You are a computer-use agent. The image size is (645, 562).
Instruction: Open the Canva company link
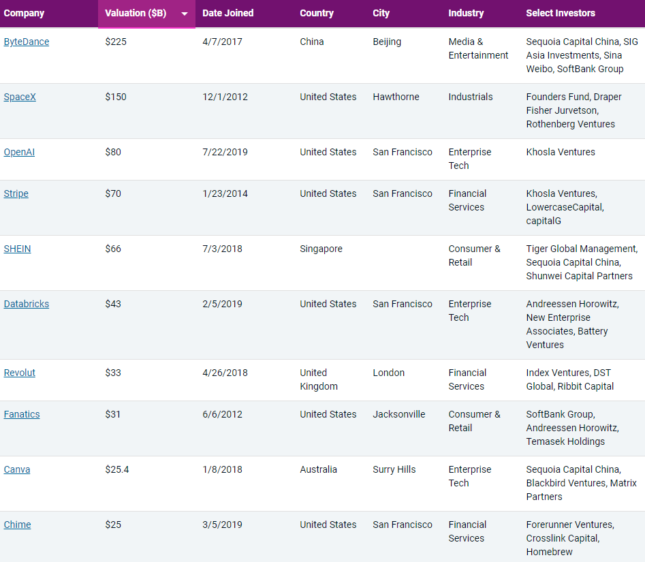click(17, 469)
